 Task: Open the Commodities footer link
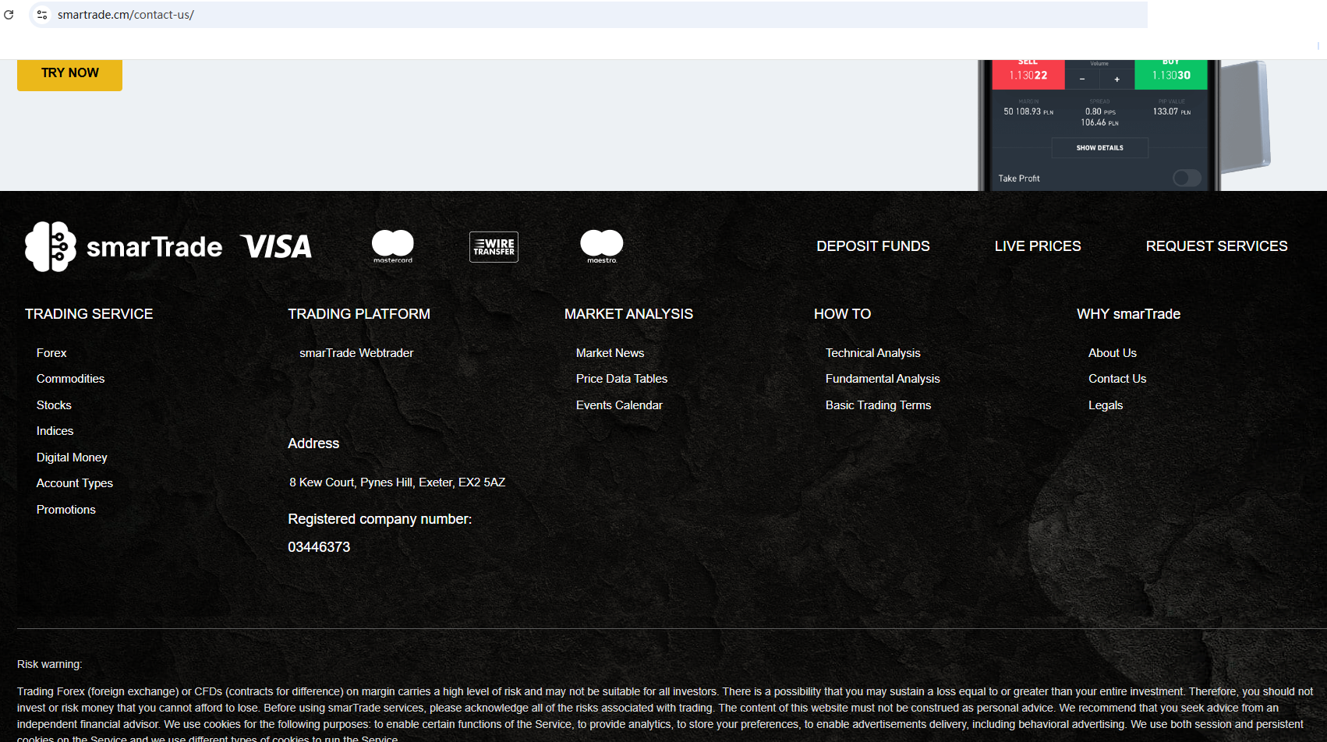point(70,379)
